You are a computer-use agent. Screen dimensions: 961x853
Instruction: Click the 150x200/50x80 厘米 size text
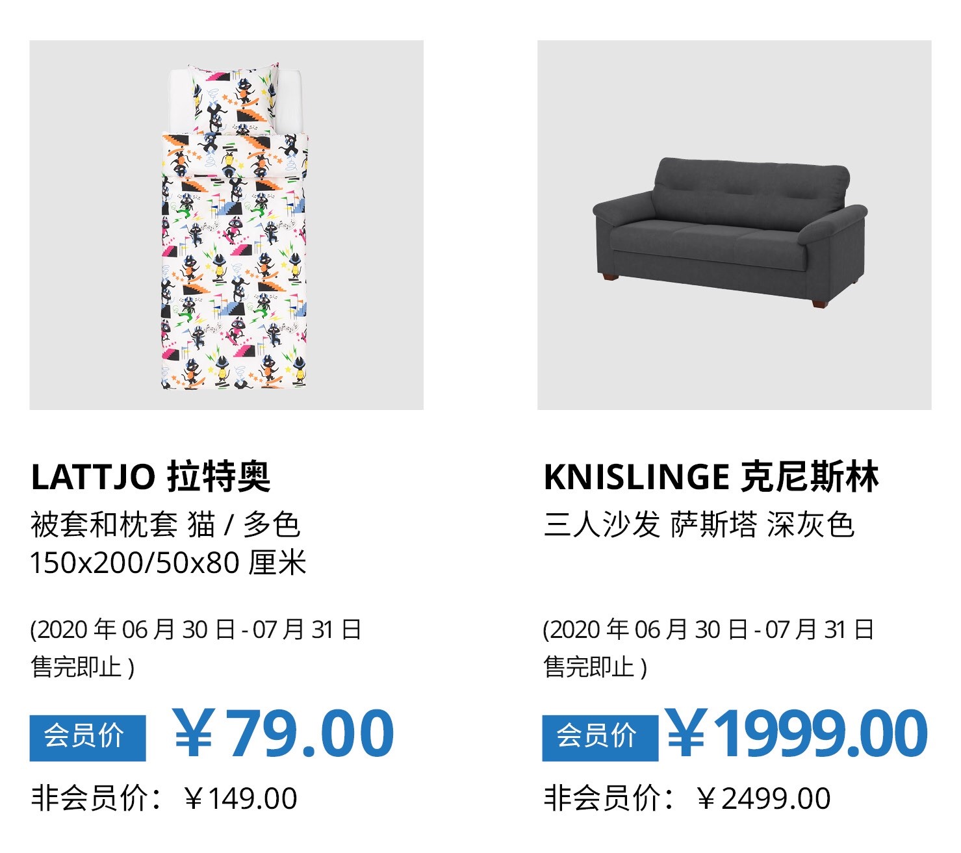168,563
